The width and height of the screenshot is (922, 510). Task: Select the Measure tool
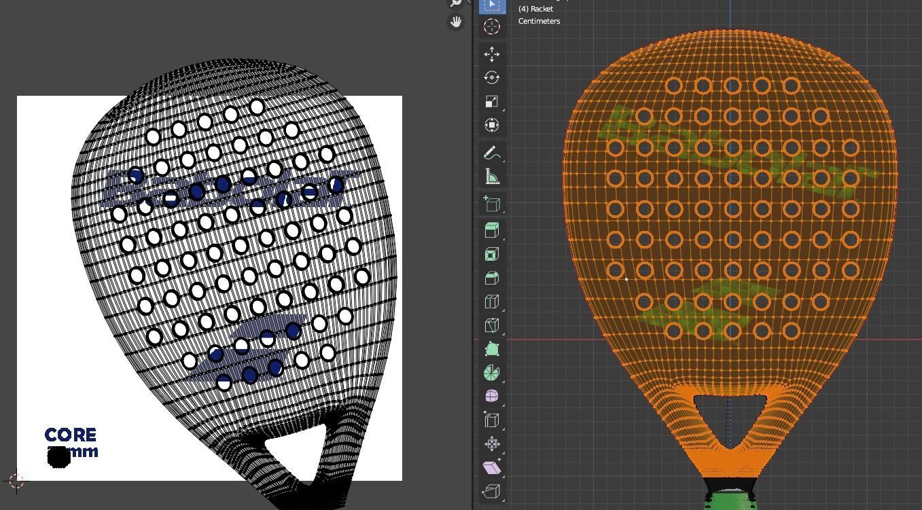click(x=491, y=176)
